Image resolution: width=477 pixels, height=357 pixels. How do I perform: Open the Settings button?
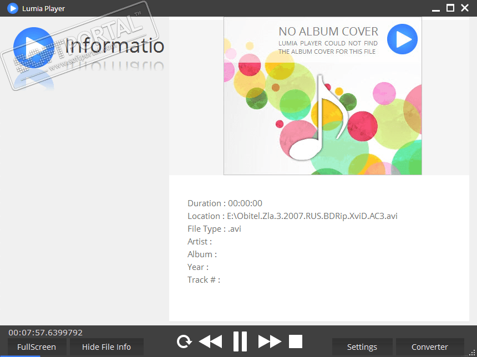click(x=362, y=347)
